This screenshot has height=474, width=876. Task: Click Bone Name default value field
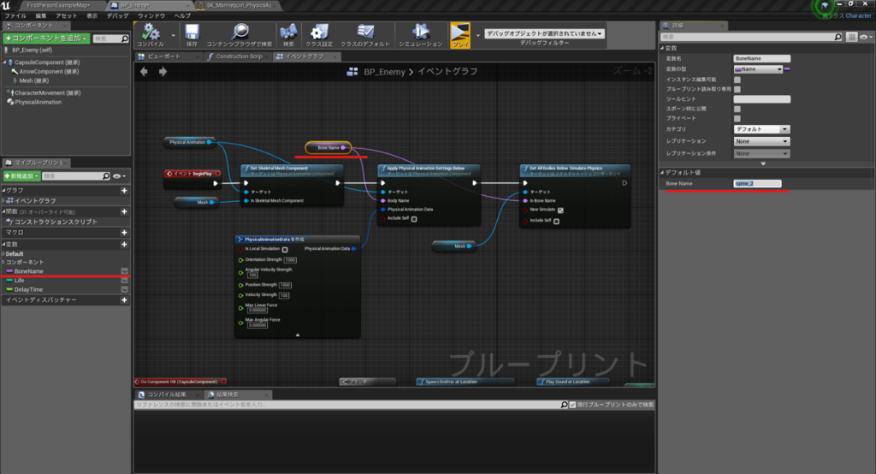tap(758, 183)
